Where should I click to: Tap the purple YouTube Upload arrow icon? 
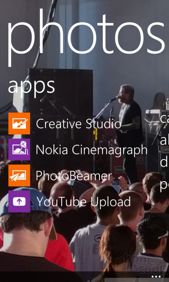tap(19, 201)
